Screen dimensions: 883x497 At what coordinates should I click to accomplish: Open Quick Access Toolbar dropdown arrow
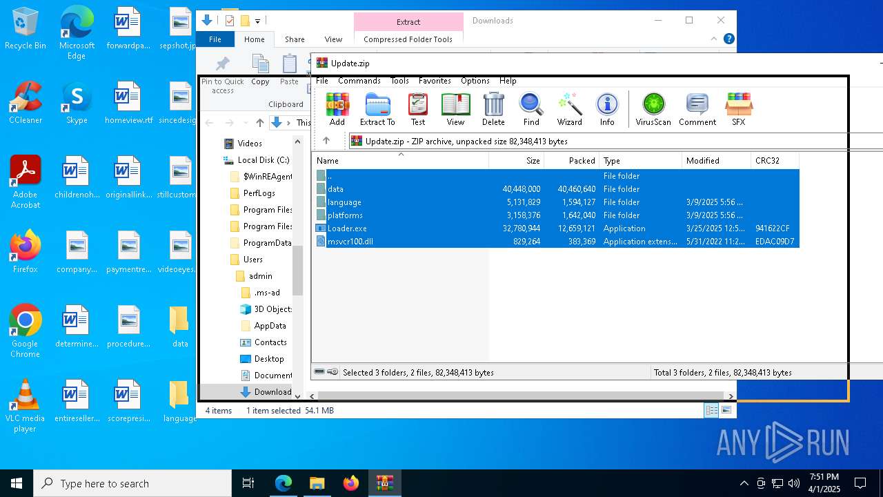pos(257,21)
